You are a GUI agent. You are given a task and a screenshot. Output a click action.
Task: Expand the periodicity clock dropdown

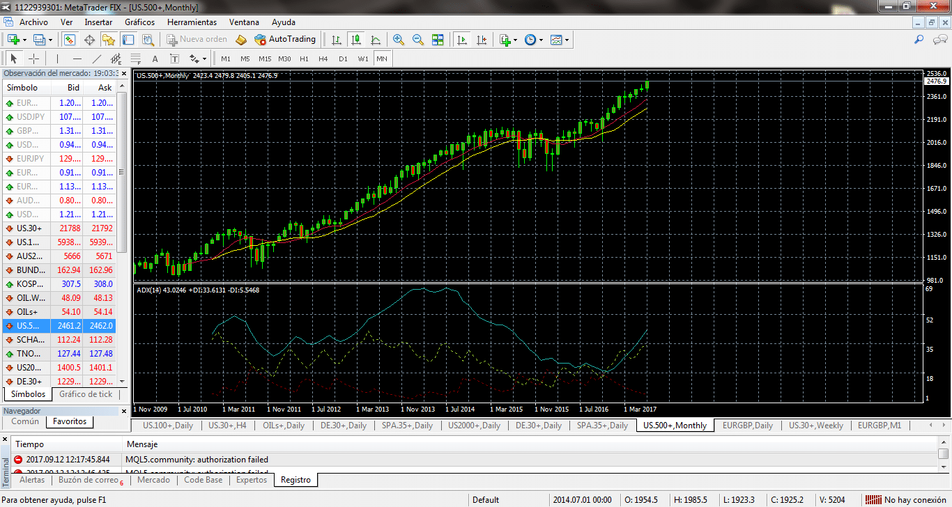[542, 40]
